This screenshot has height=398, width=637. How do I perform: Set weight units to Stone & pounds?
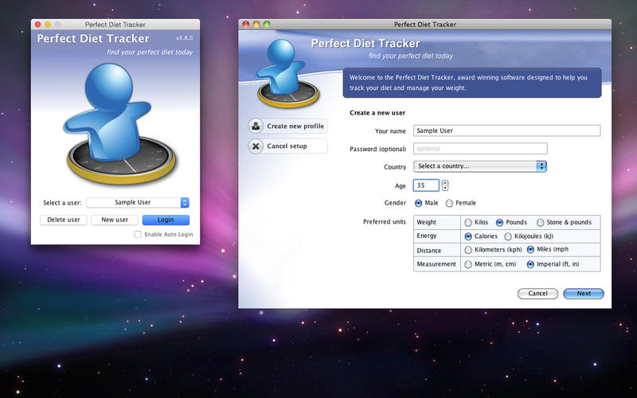tap(540, 222)
